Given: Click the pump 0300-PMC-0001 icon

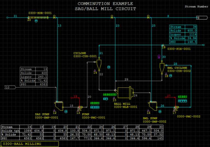Looking at the screenshot, I should [79, 108].
